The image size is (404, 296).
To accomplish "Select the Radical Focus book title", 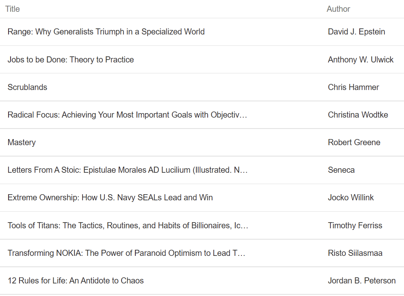I will pyautogui.click(x=127, y=115).
